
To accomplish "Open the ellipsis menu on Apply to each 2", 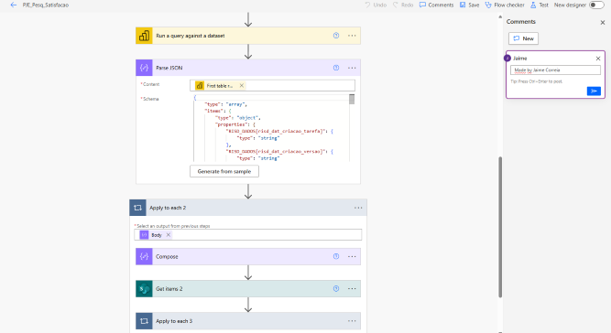I will tap(358, 208).
